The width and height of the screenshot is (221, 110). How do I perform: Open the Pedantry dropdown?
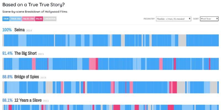tap(173, 19)
